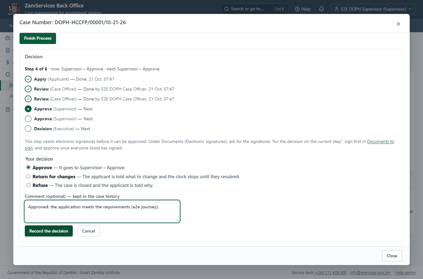Click the service desk phone number link
This screenshot has width=423, height=279.
pos(331,273)
